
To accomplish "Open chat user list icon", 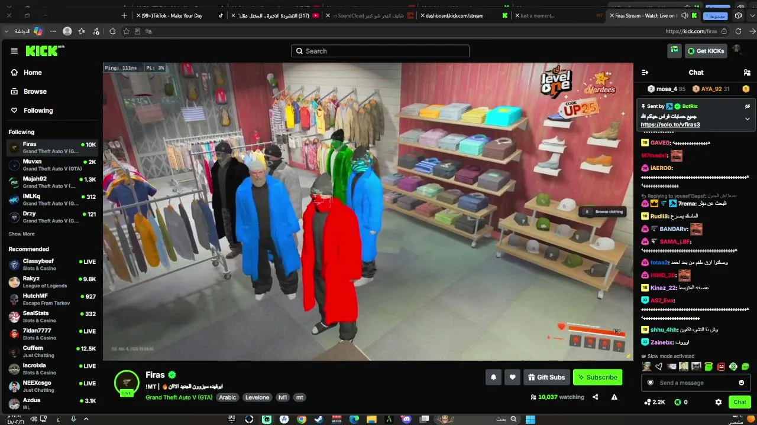I will point(747,73).
